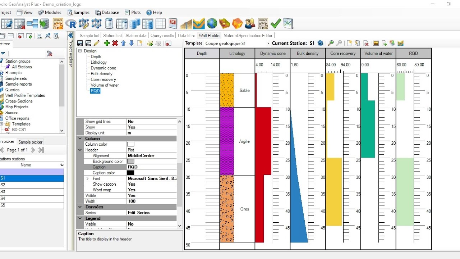This screenshot has width=460, height=259.
Task: Click the R statistics icon in main toolbar
Action: tap(71, 24)
